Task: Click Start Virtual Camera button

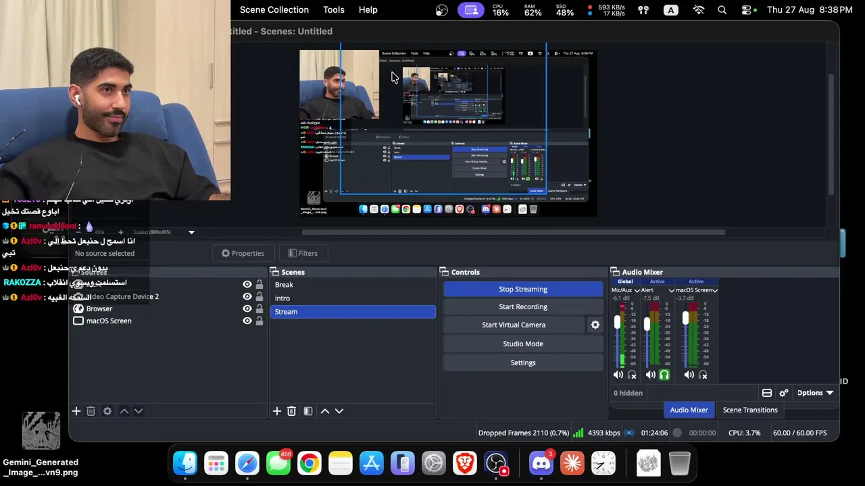Action: click(x=514, y=325)
